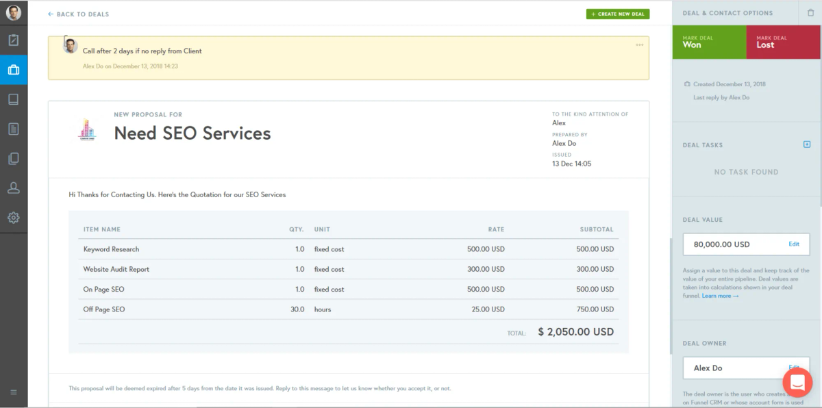Click the Deal & Contact Options header
This screenshot has width=822, height=408.
point(727,13)
